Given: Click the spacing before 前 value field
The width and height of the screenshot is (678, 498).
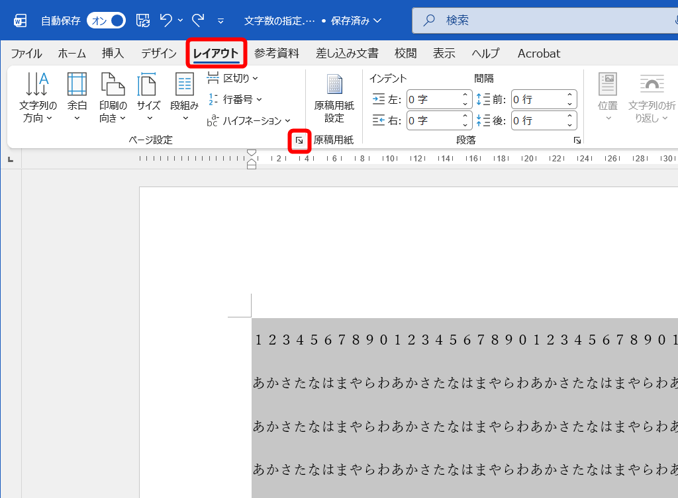Looking at the screenshot, I should click(x=538, y=100).
